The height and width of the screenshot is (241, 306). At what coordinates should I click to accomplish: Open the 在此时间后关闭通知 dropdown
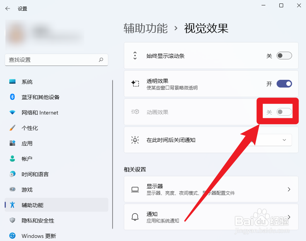tap(267, 140)
